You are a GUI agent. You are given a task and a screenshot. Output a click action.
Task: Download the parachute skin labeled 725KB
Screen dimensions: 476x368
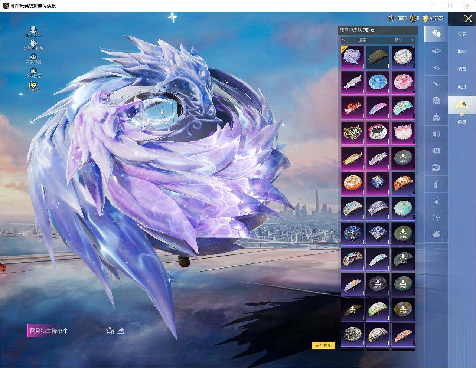pyautogui.click(x=403, y=158)
